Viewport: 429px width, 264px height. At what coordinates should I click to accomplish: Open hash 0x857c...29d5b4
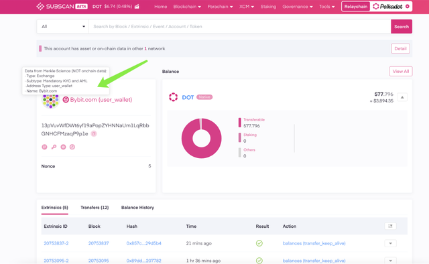click(x=144, y=243)
